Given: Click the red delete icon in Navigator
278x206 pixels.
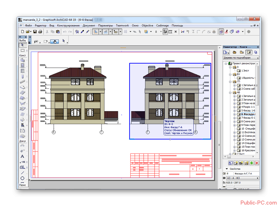Looking at the screenshot, I should coord(257,163).
